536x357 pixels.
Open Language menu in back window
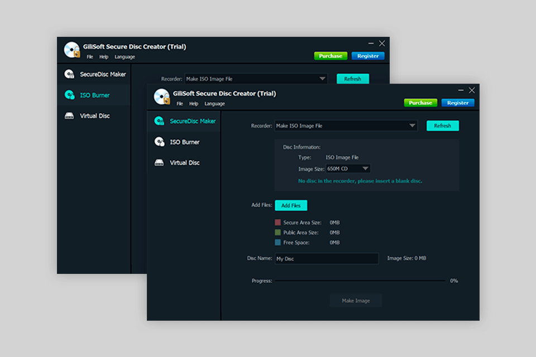[x=125, y=57]
